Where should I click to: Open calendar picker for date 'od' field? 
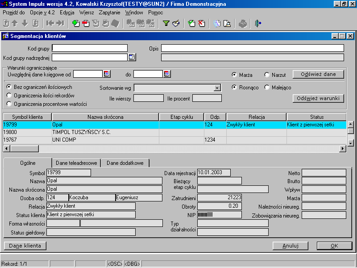point(107,74)
